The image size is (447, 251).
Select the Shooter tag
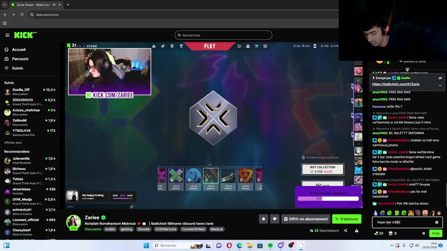(144, 229)
